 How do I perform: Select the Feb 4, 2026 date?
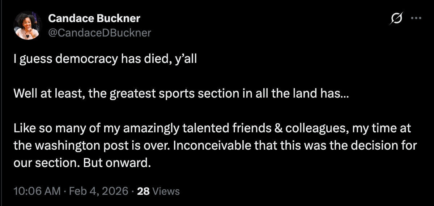click(x=97, y=191)
